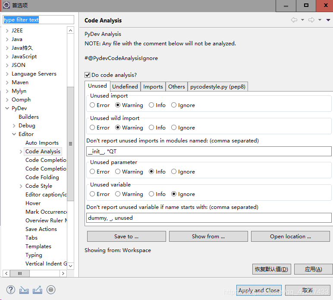Image resolution: width=333 pixels, height=300 pixels.
Task: Click the 应用(A) apply button
Action: click(313, 269)
